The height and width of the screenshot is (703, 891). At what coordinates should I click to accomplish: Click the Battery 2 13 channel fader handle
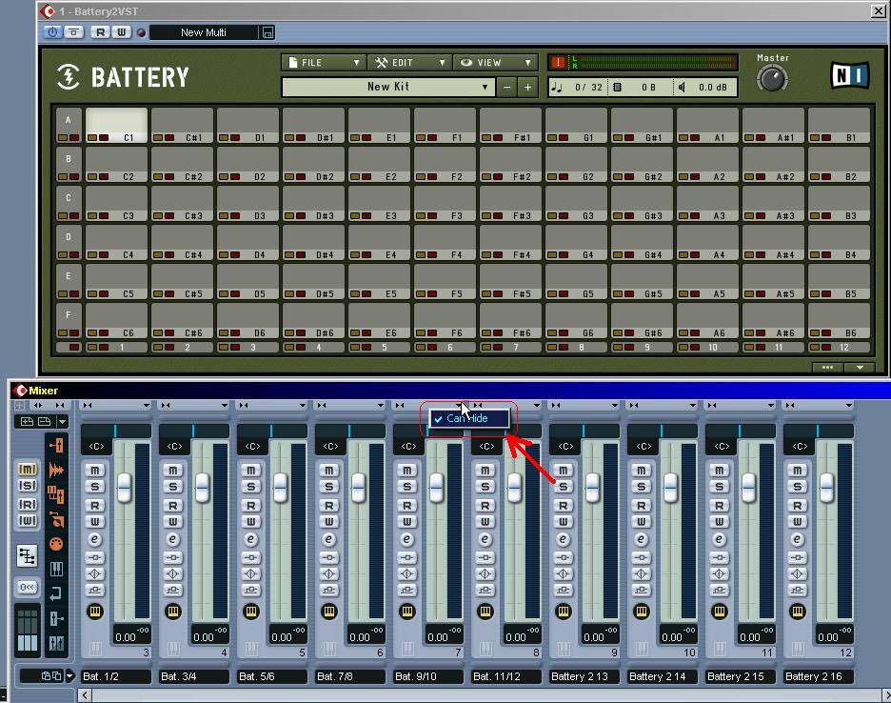click(592, 488)
